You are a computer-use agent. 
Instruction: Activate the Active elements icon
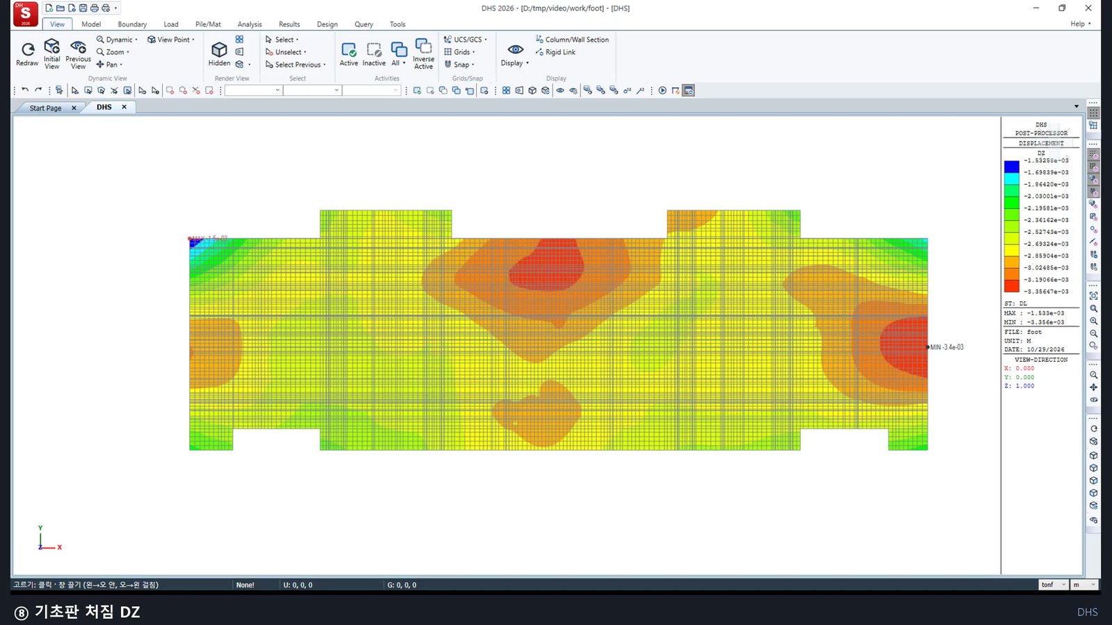349,49
